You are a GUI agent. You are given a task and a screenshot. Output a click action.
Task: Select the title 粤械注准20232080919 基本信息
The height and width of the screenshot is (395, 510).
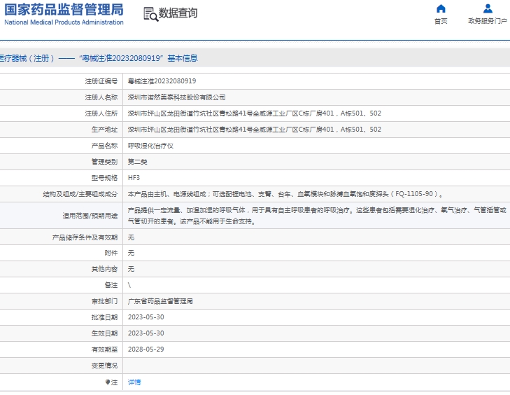139,58
